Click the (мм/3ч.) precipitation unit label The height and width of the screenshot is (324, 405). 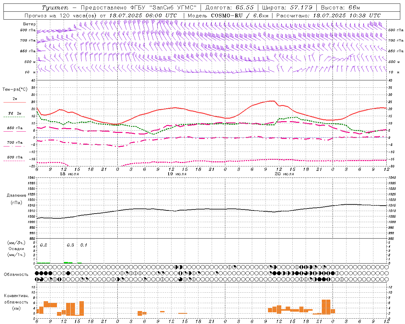(x=16, y=243)
